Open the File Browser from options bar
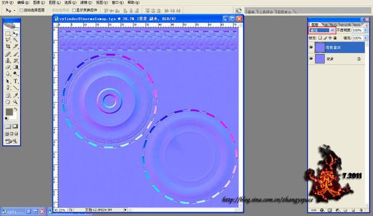 click(238, 10)
